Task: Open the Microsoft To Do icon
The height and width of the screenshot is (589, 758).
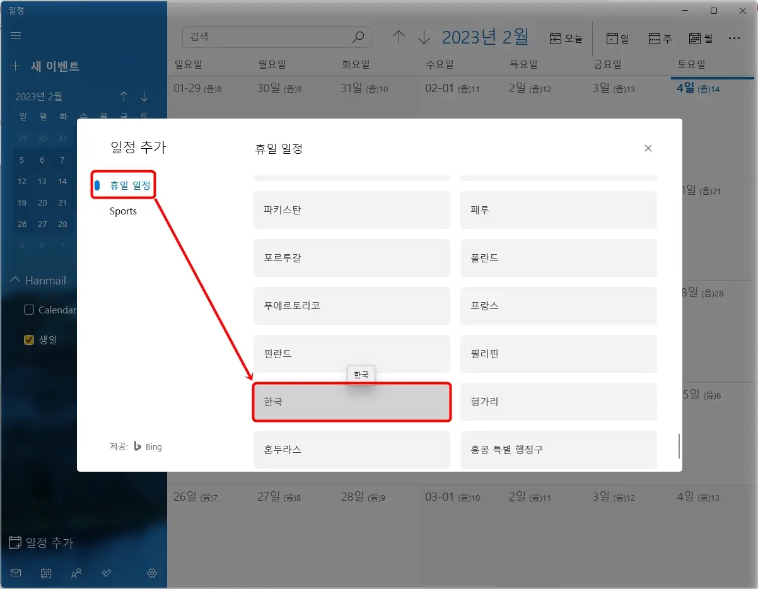Action: (x=106, y=573)
